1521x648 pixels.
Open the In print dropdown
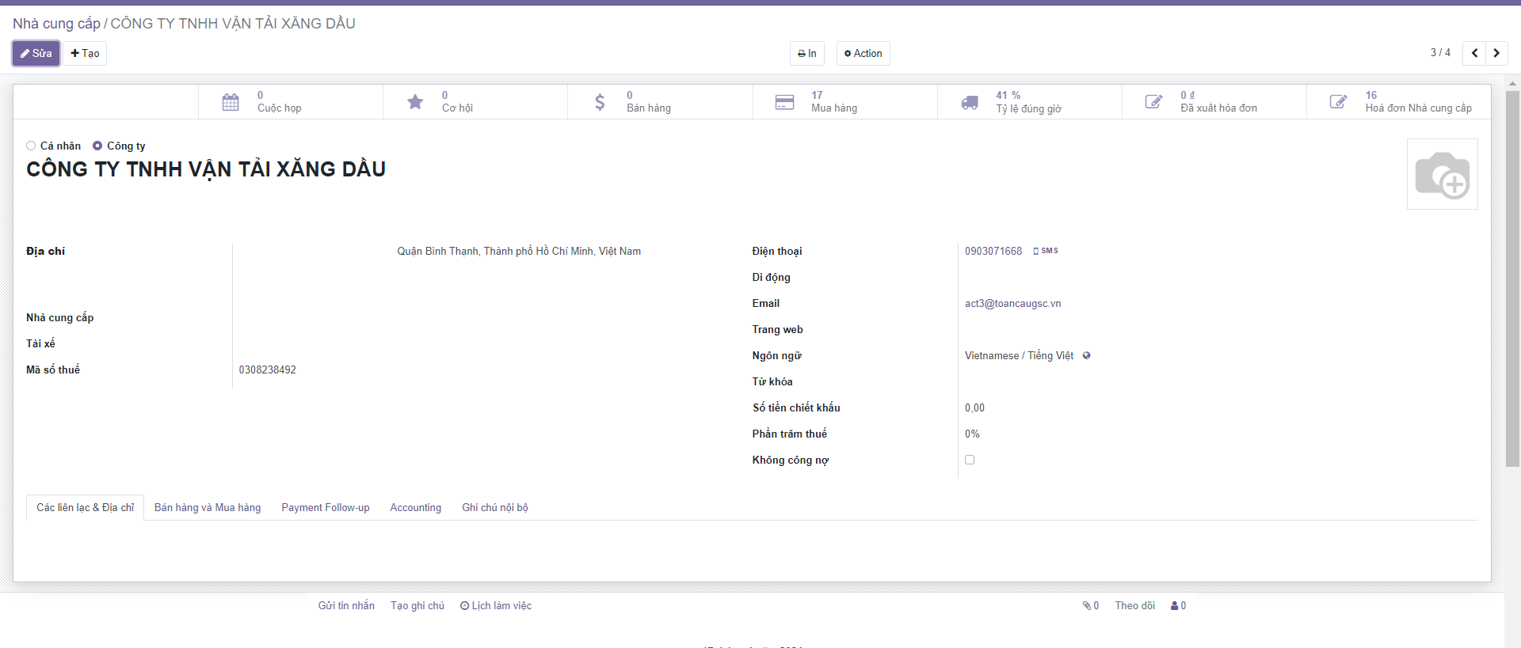click(806, 53)
